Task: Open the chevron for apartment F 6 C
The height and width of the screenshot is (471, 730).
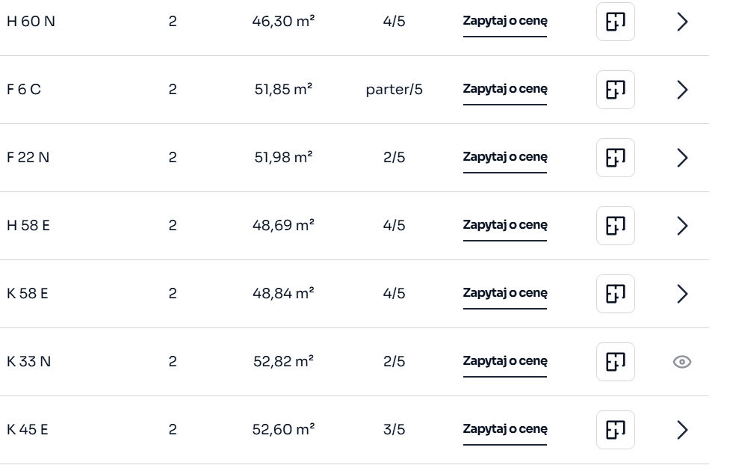Action: pyautogui.click(x=681, y=90)
